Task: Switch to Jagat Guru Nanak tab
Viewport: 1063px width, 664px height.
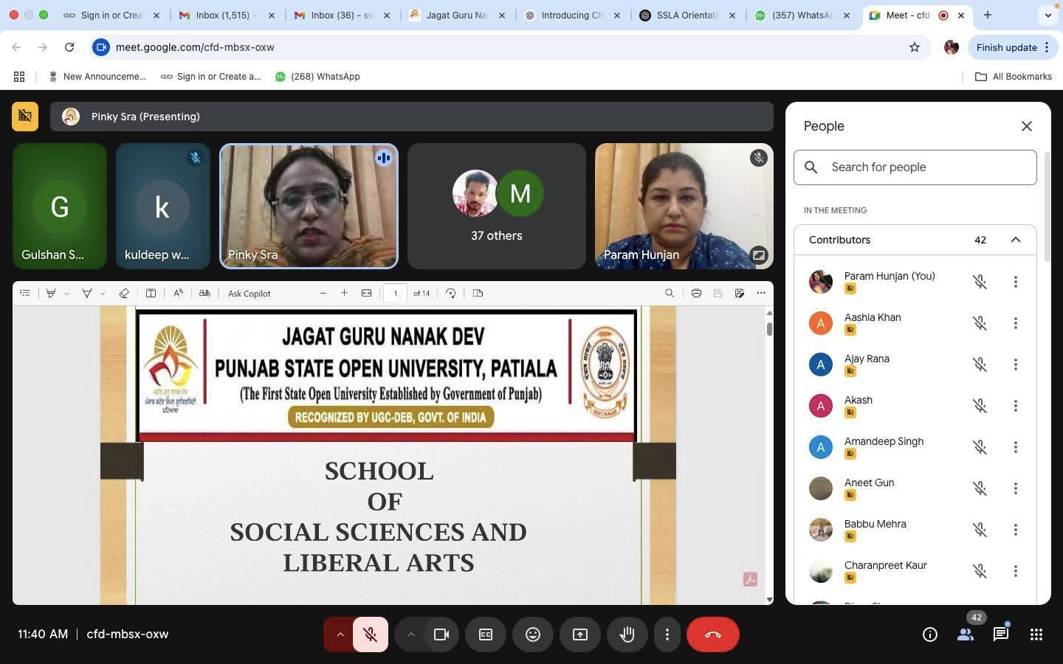Action: [x=457, y=15]
